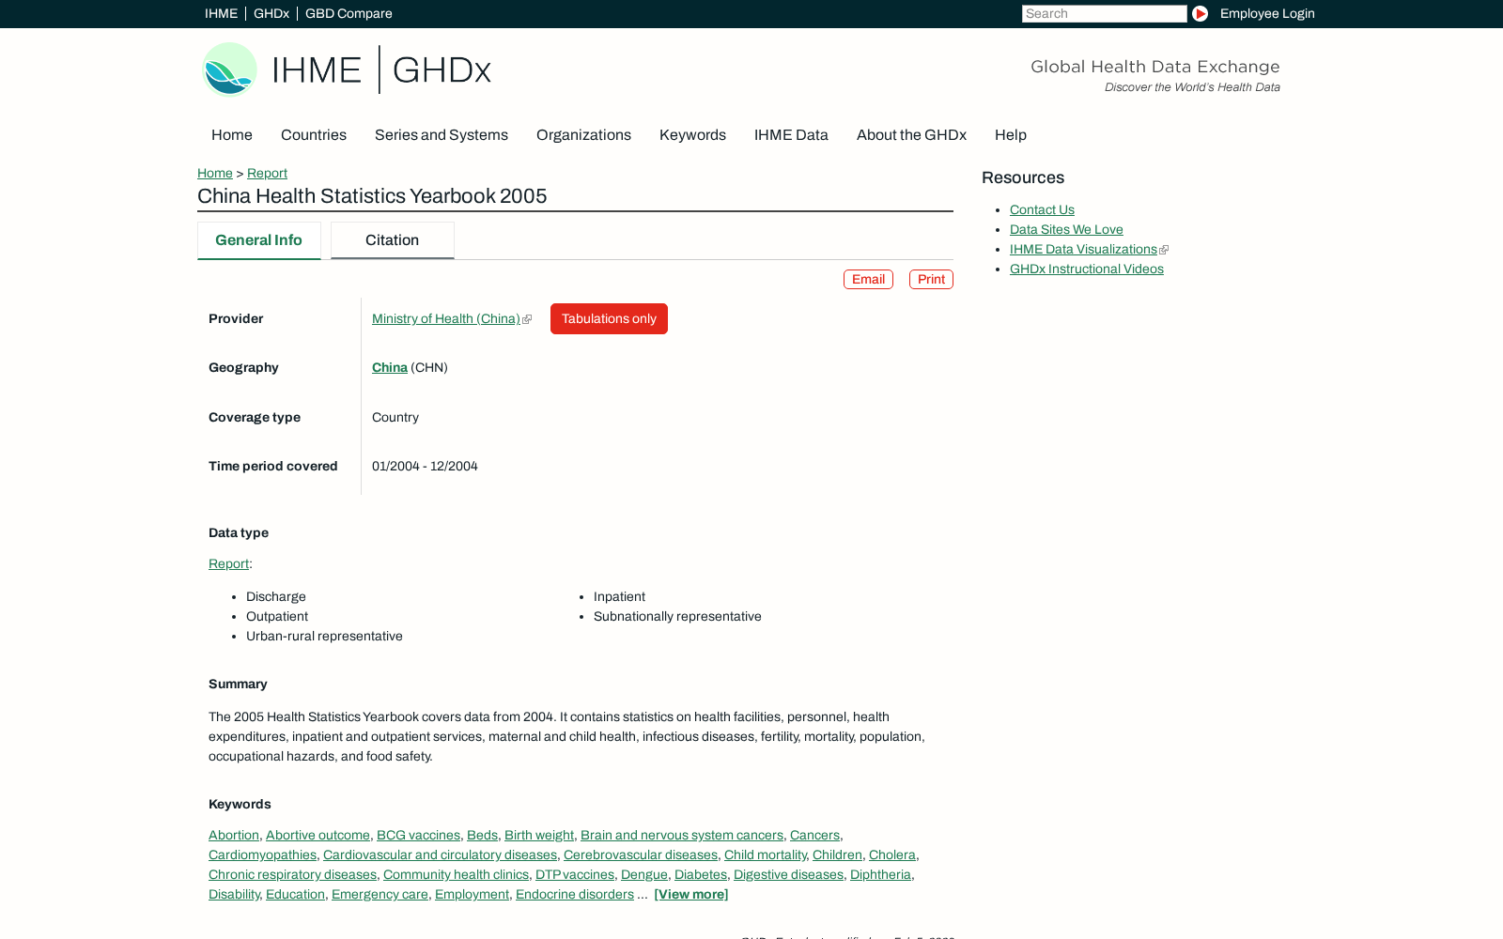Click the IHME GHDx logo
Image resolution: width=1503 pixels, height=939 pixels.
tap(347, 69)
